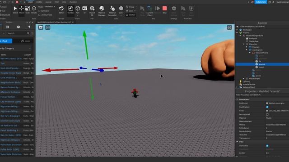The image size is (289, 162).
Task: Pick the Rotate tool
Action: point(34,9)
